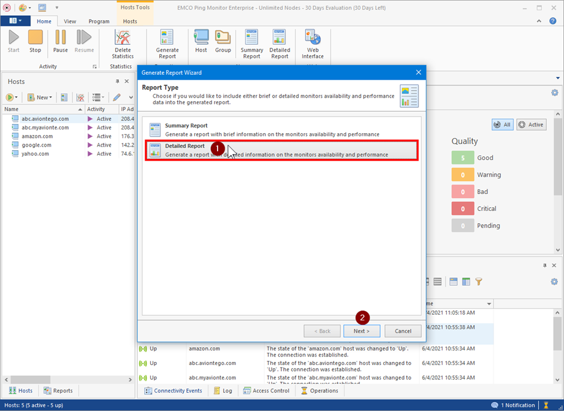Click the red Critical quality count tile
This screenshot has width=564, height=411.
[x=463, y=209]
